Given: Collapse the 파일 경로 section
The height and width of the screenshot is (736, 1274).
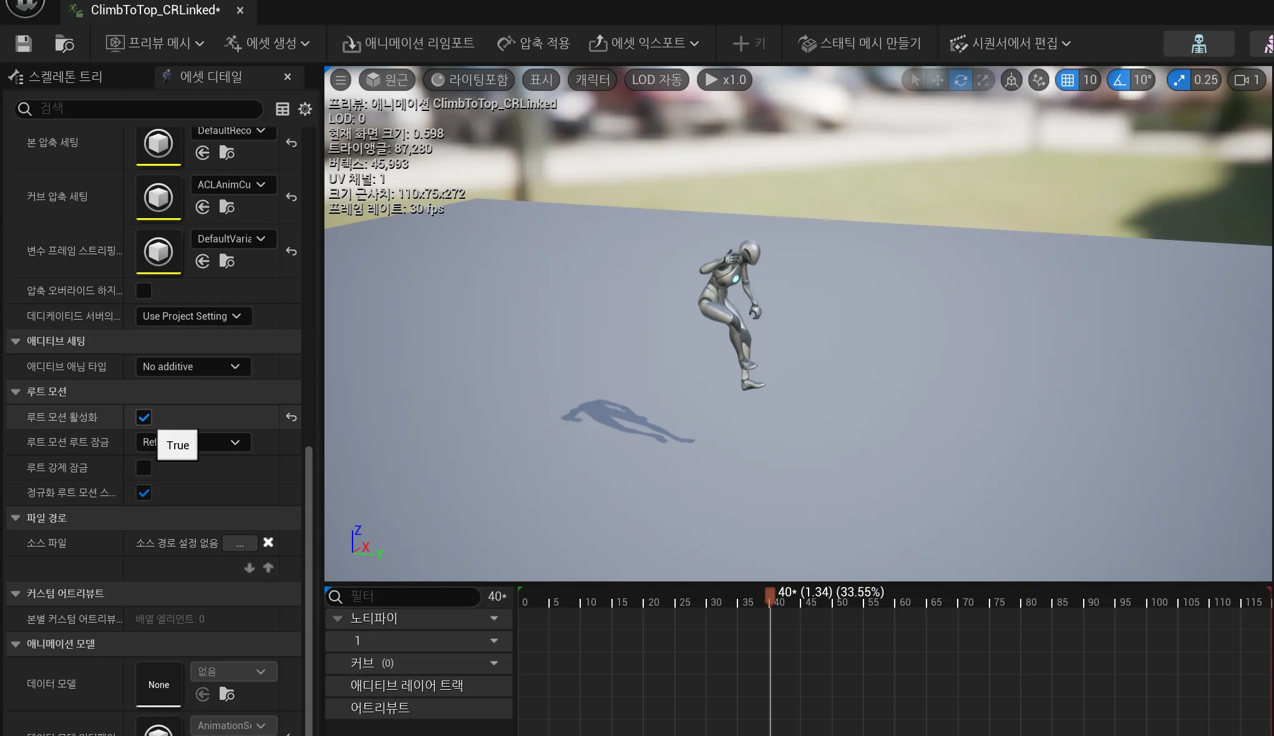Looking at the screenshot, I should (16, 518).
